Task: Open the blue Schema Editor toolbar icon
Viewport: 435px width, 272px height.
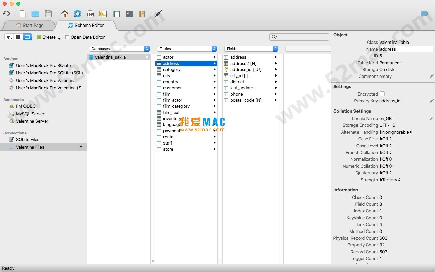Action: pyautogui.click(x=77, y=14)
